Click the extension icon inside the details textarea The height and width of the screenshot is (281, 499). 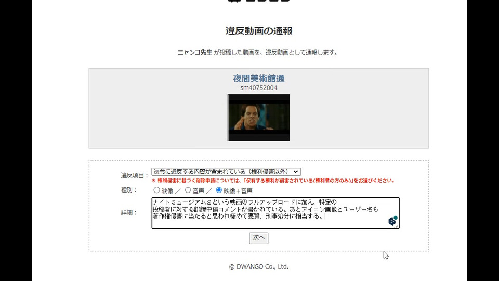[x=393, y=221]
